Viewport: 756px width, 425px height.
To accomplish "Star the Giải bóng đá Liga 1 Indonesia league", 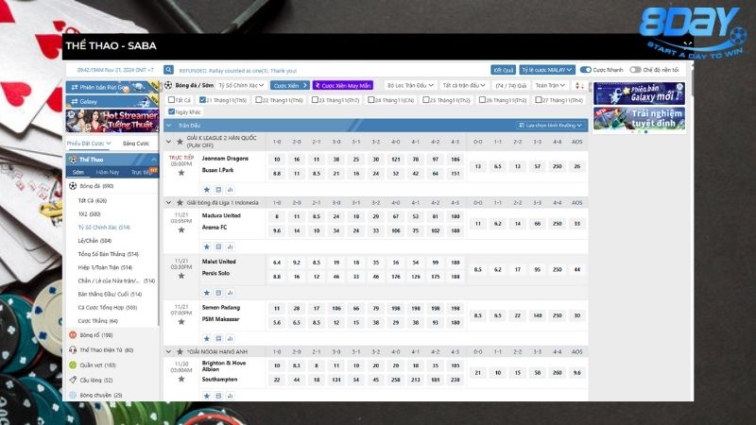I will (x=180, y=203).
